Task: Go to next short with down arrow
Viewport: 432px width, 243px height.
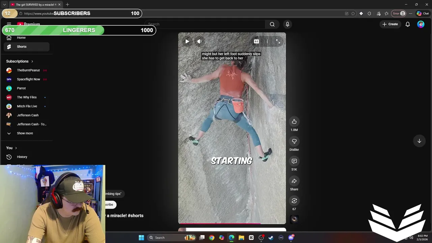Action: point(419,141)
